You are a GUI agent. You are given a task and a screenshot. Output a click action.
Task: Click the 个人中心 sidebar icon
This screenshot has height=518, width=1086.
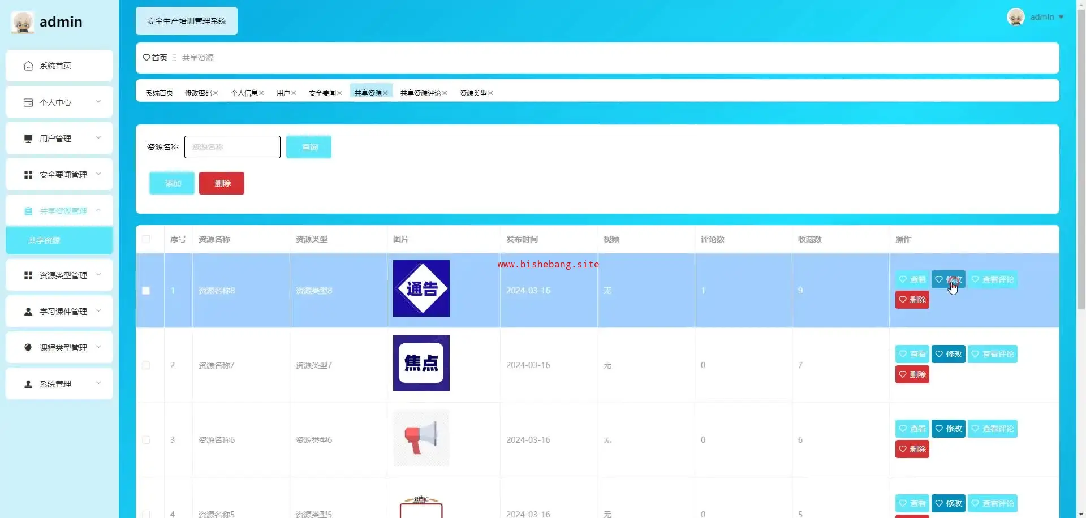28,102
